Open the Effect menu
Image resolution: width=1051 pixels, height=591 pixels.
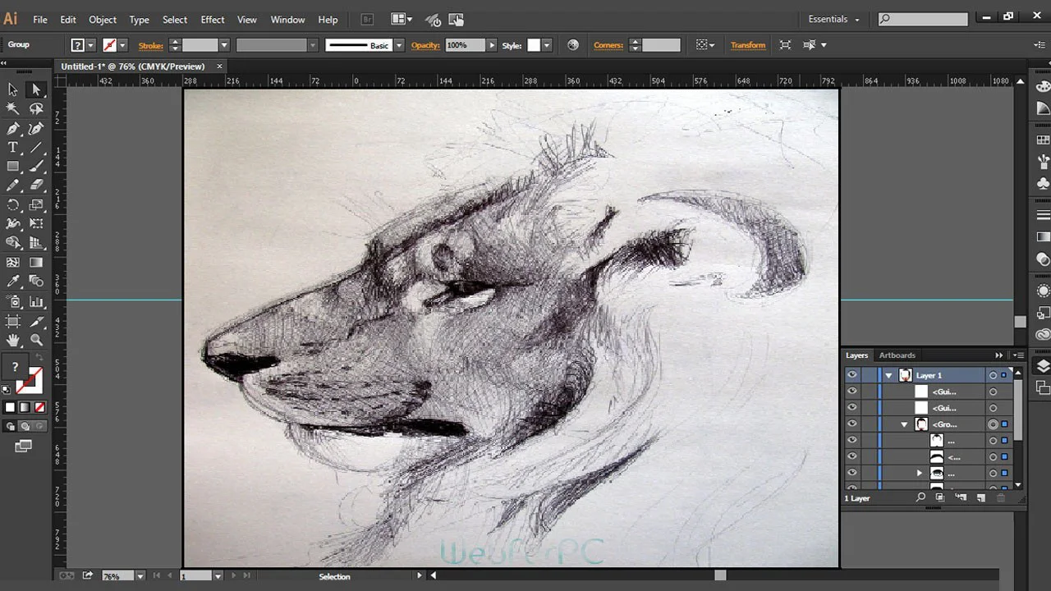pos(212,19)
